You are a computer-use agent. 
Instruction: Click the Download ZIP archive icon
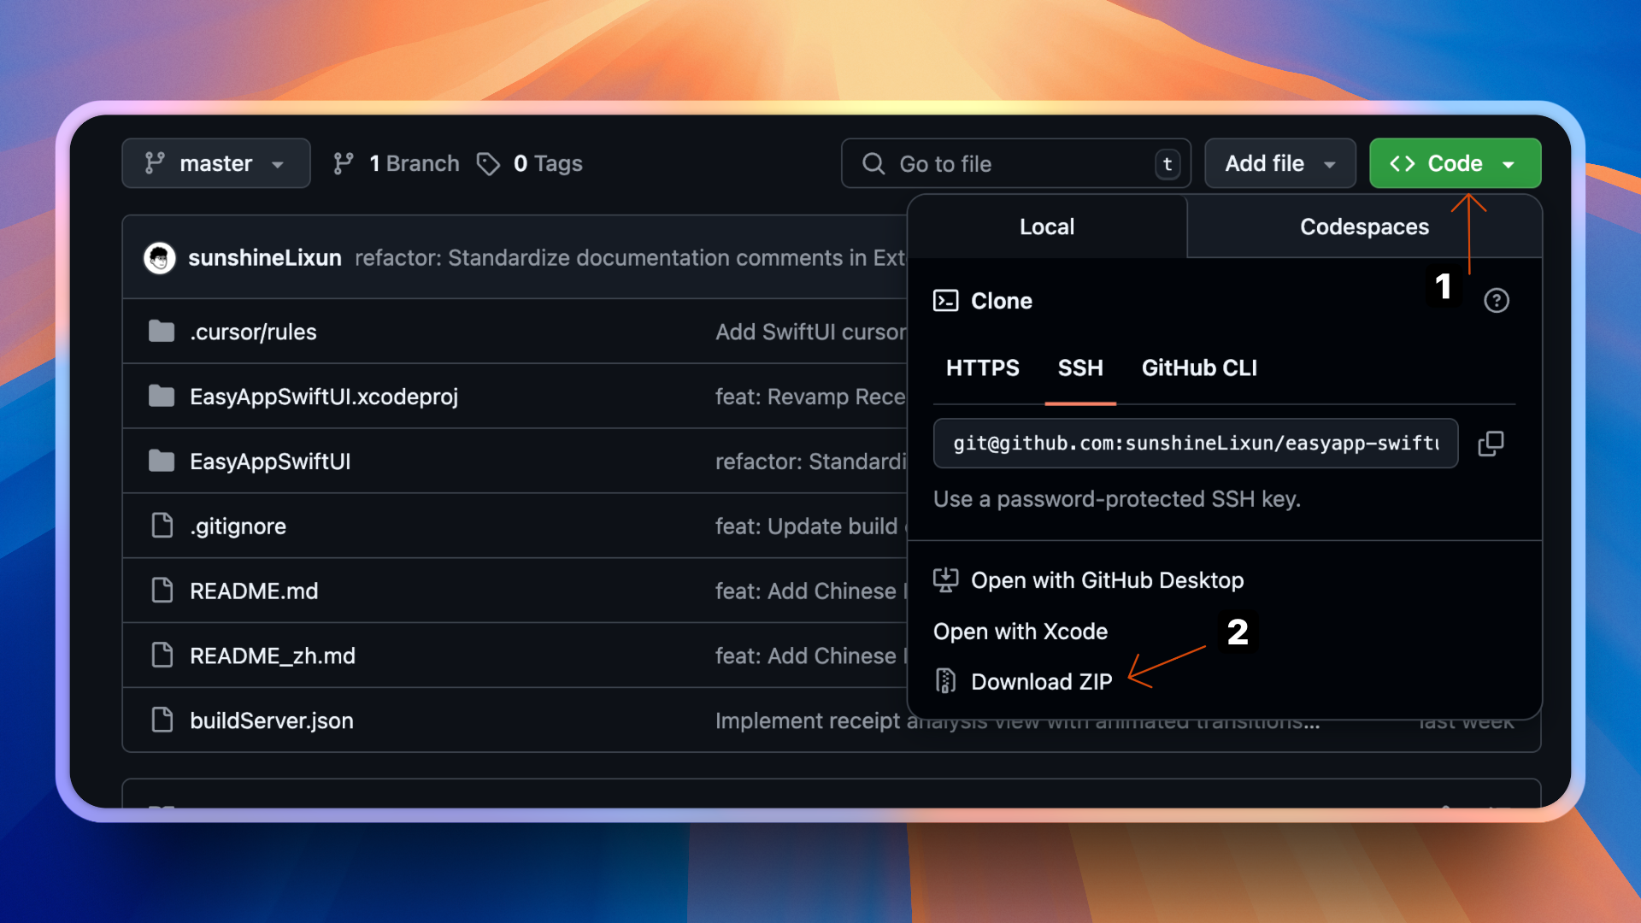click(944, 680)
